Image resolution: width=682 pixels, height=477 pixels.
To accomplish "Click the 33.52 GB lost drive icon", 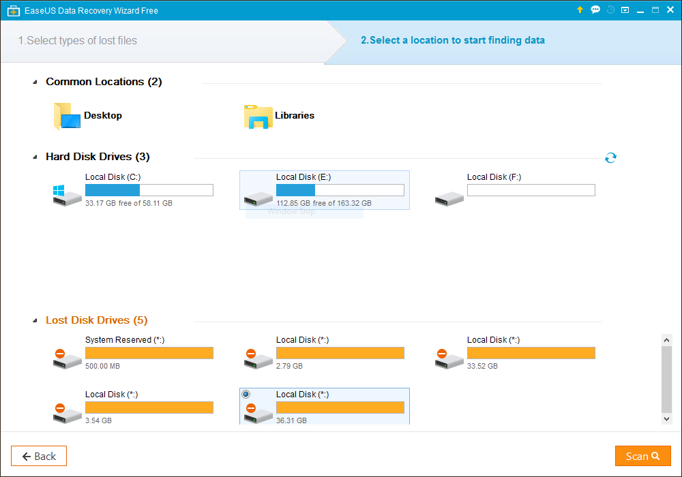I will pyautogui.click(x=449, y=359).
